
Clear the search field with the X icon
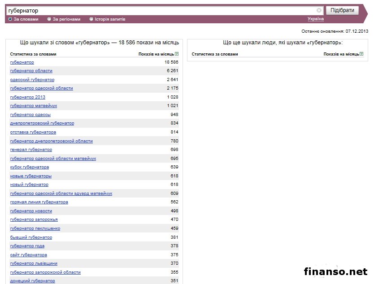tap(319, 10)
